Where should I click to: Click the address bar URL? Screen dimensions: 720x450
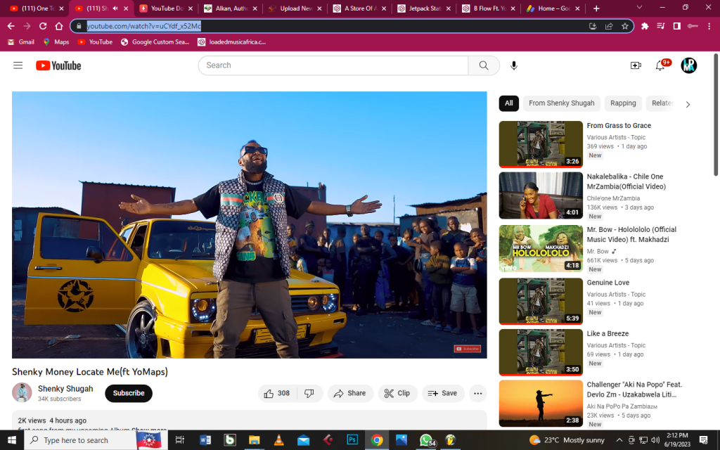point(143,26)
